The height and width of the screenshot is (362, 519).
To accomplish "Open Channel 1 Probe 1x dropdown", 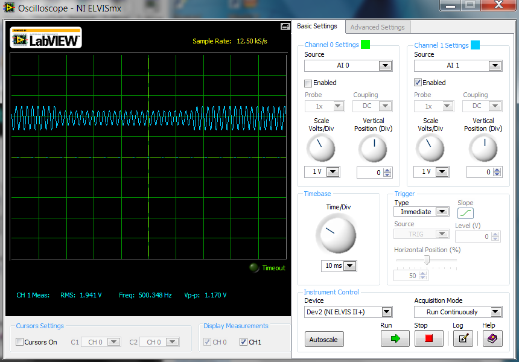I will click(x=447, y=106).
